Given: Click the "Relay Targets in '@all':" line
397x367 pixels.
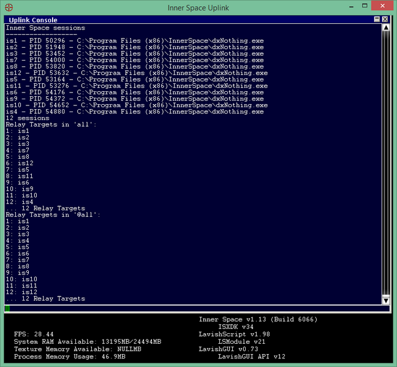Looking at the screenshot, I should click(x=53, y=215).
